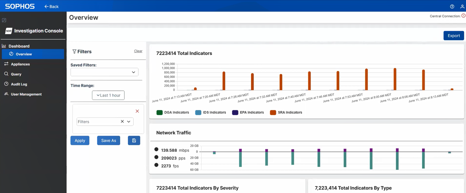Click the SRA Indicators orange legend swatch
Image resolution: width=466 pixels, height=193 pixels.
[273, 112]
